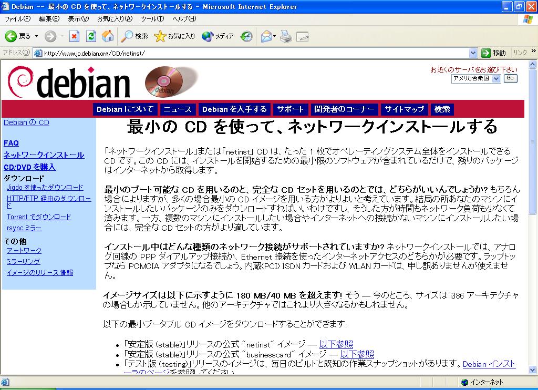Image resolution: width=538 pixels, height=390 pixels.
Task: Click the Print icon
Action: click(x=285, y=36)
